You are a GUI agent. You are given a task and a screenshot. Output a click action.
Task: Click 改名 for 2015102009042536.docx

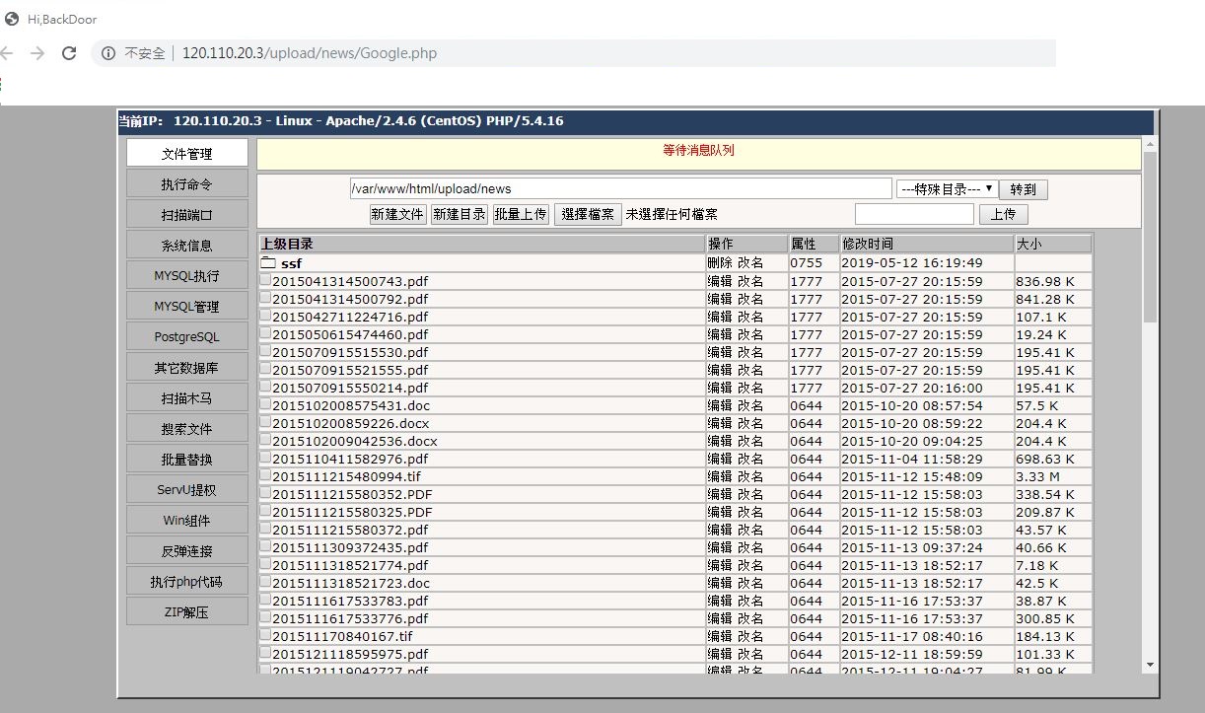point(750,441)
